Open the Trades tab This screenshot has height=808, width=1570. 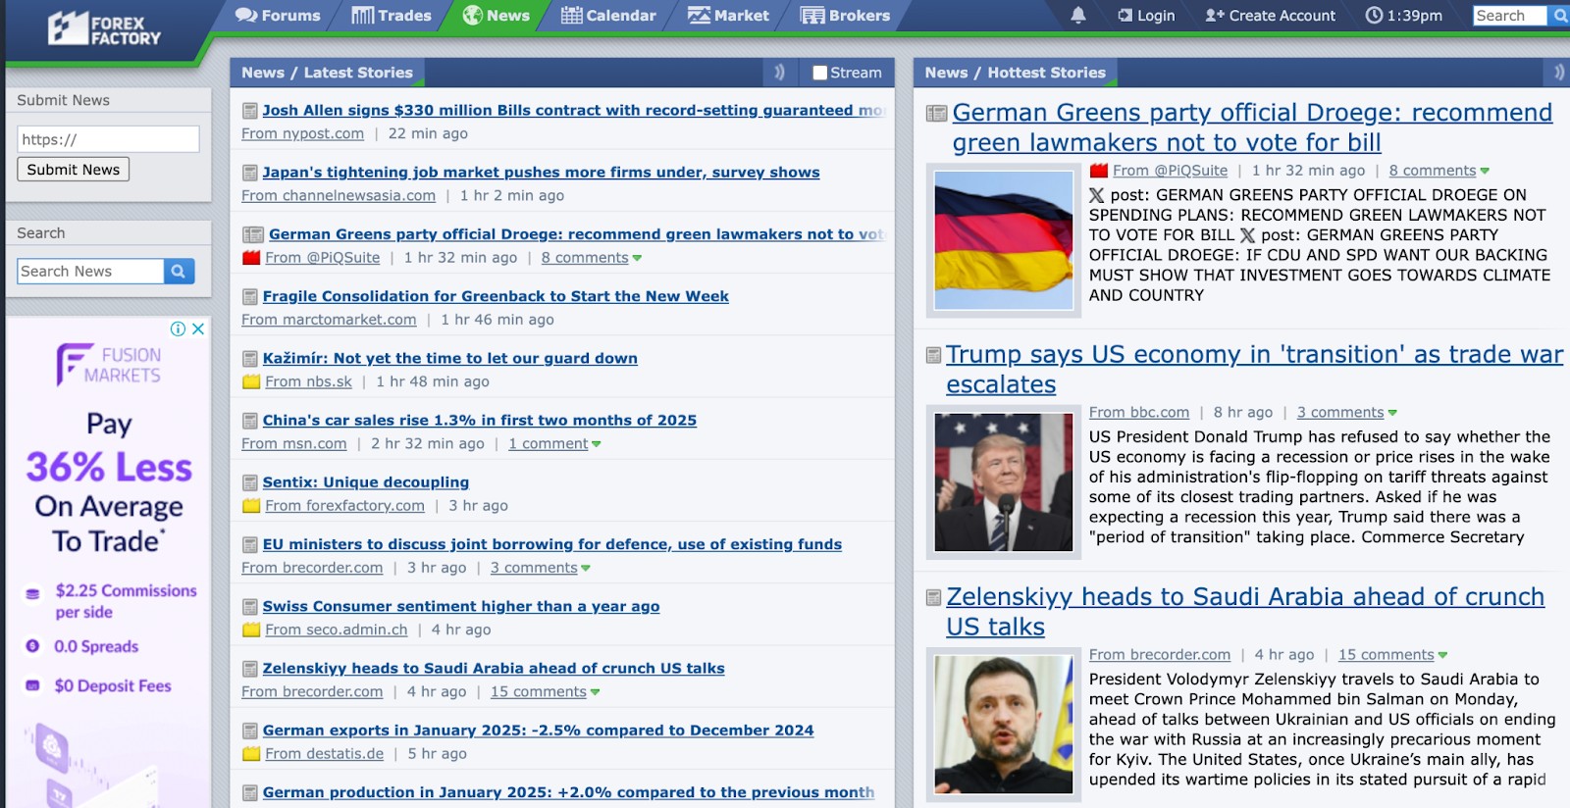click(x=392, y=16)
